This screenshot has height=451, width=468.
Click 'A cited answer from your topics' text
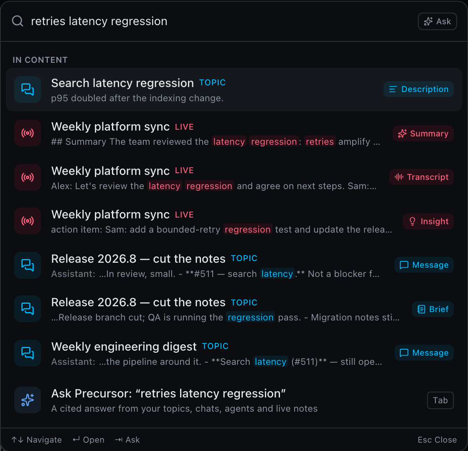pyautogui.click(x=184, y=409)
